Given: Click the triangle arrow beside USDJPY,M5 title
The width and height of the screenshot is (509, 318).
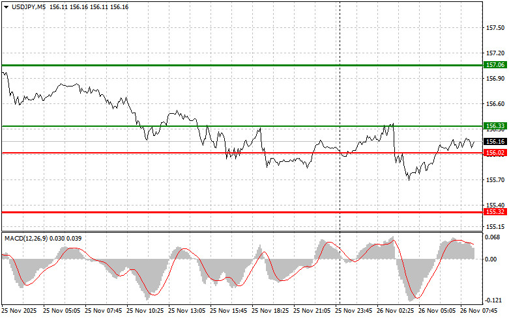Looking at the screenshot, I should pos(6,6).
